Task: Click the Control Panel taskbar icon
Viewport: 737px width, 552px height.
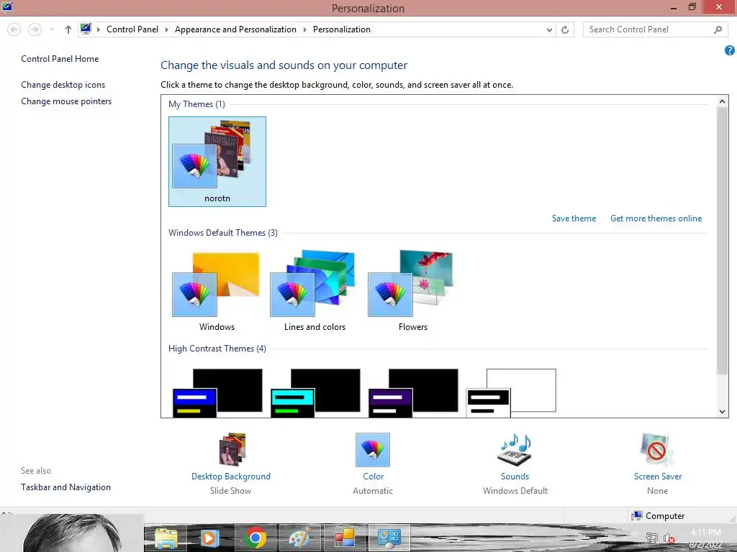Action: pos(389,538)
